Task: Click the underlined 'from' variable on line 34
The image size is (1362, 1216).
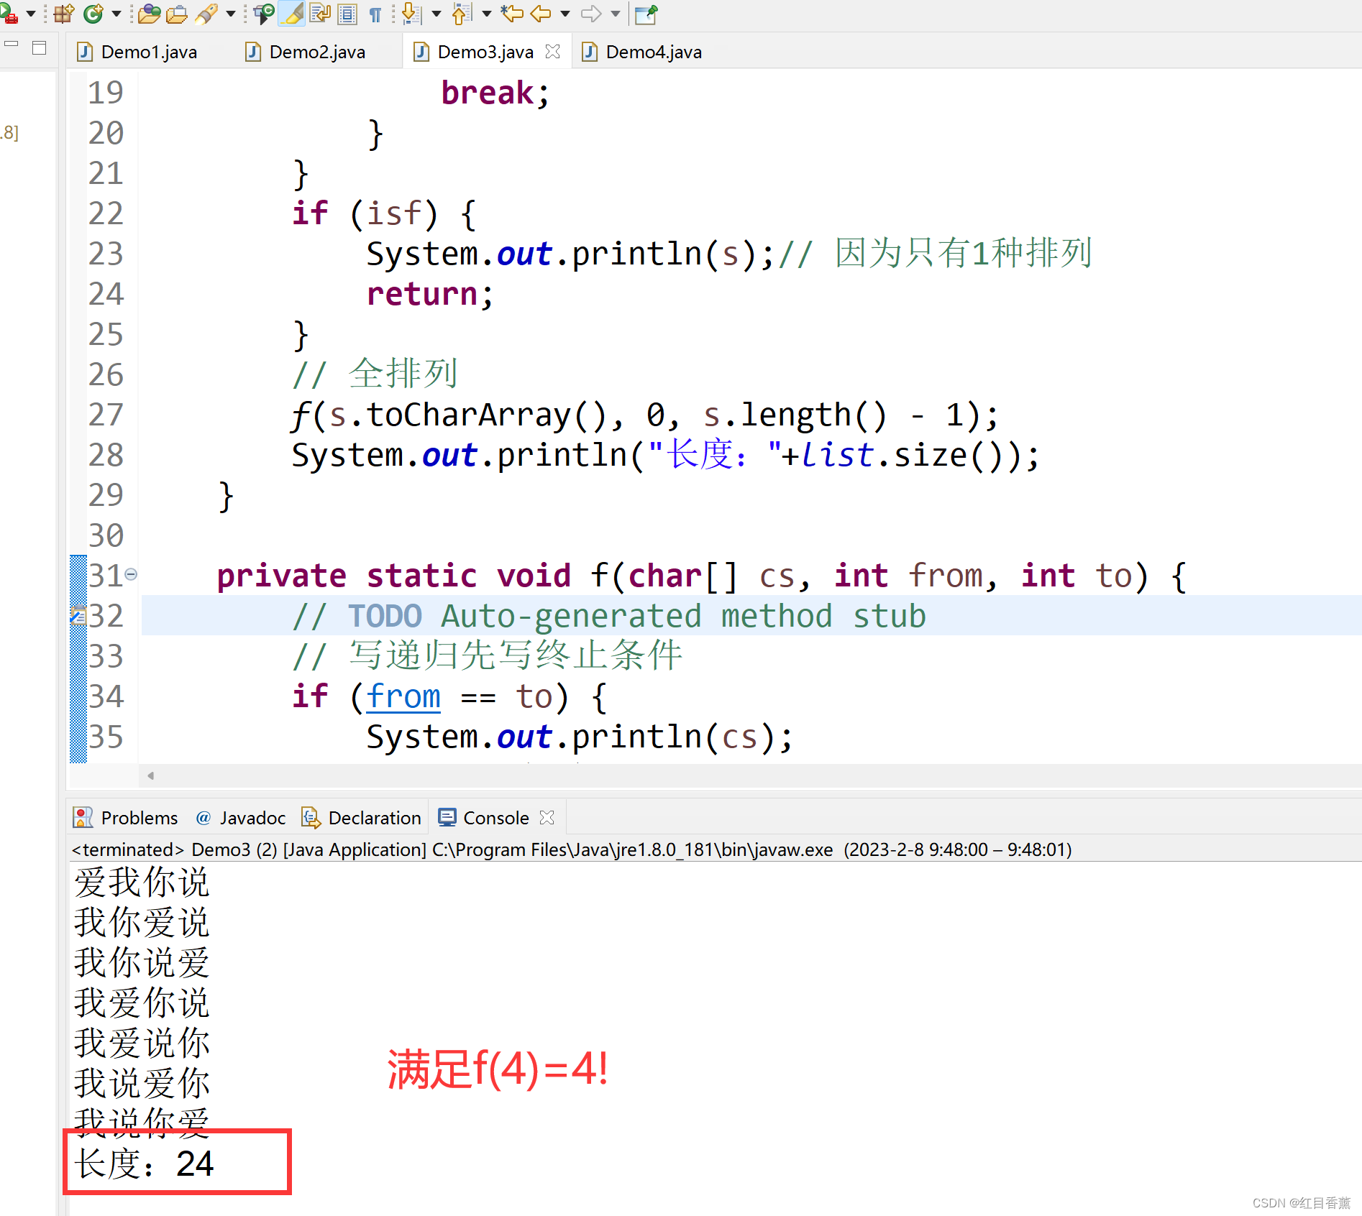Action: pos(403,696)
